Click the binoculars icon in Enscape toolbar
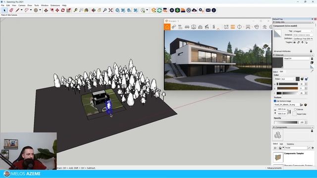317x178 pixels. pyautogui.click(x=187, y=27)
